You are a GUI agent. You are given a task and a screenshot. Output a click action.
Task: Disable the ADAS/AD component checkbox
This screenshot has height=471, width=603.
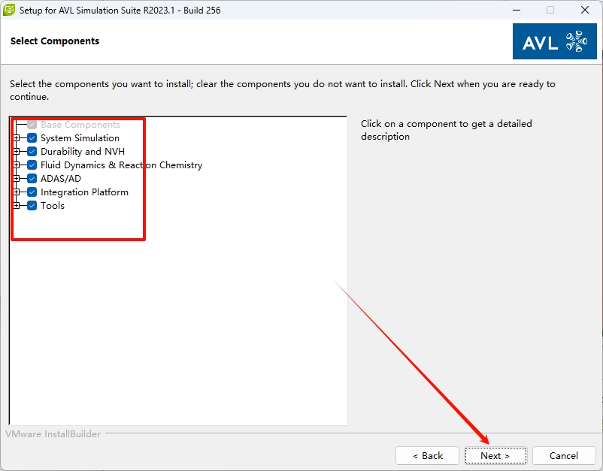pyautogui.click(x=32, y=179)
